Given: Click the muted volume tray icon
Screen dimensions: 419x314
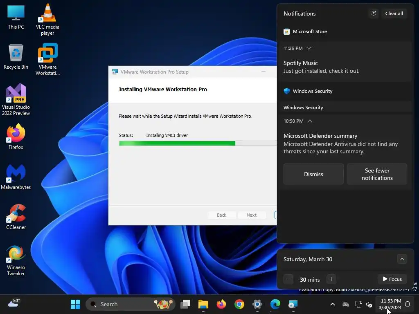Looking at the screenshot, I should coord(369,304).
